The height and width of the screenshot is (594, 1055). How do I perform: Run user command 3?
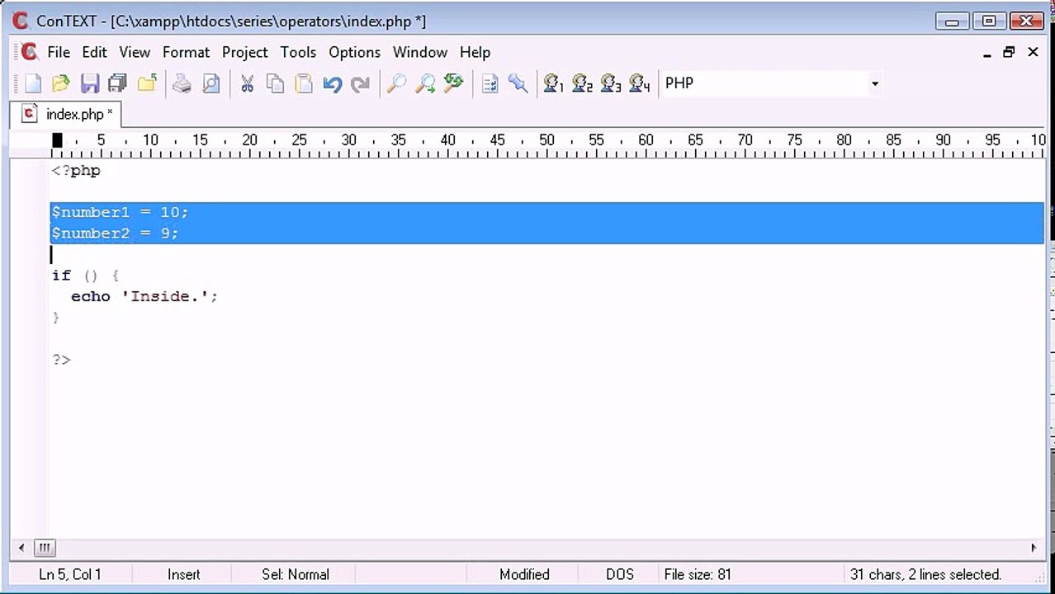[x=611, y=83]
